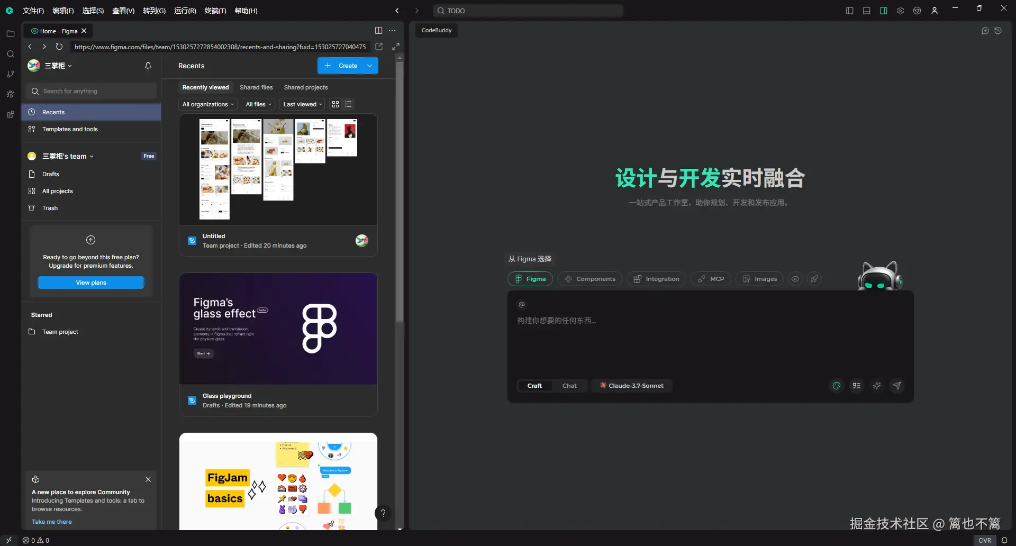This screenshot has height=546, width=1016.
Task: Click the Figma notifications bell icon
Action: coord(148,66)
